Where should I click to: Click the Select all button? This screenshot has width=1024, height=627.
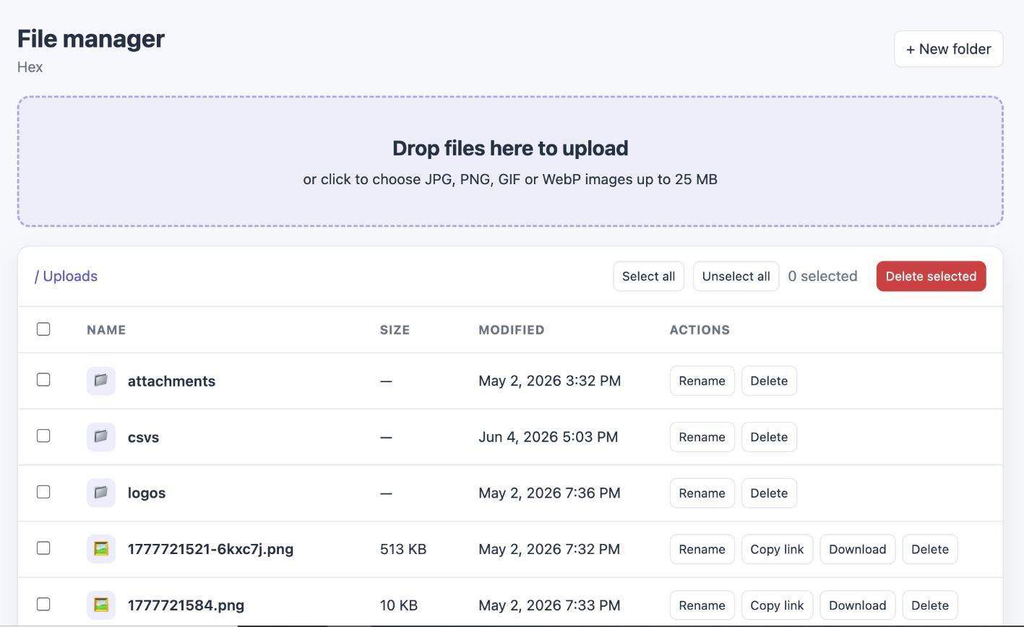[648, 276]
